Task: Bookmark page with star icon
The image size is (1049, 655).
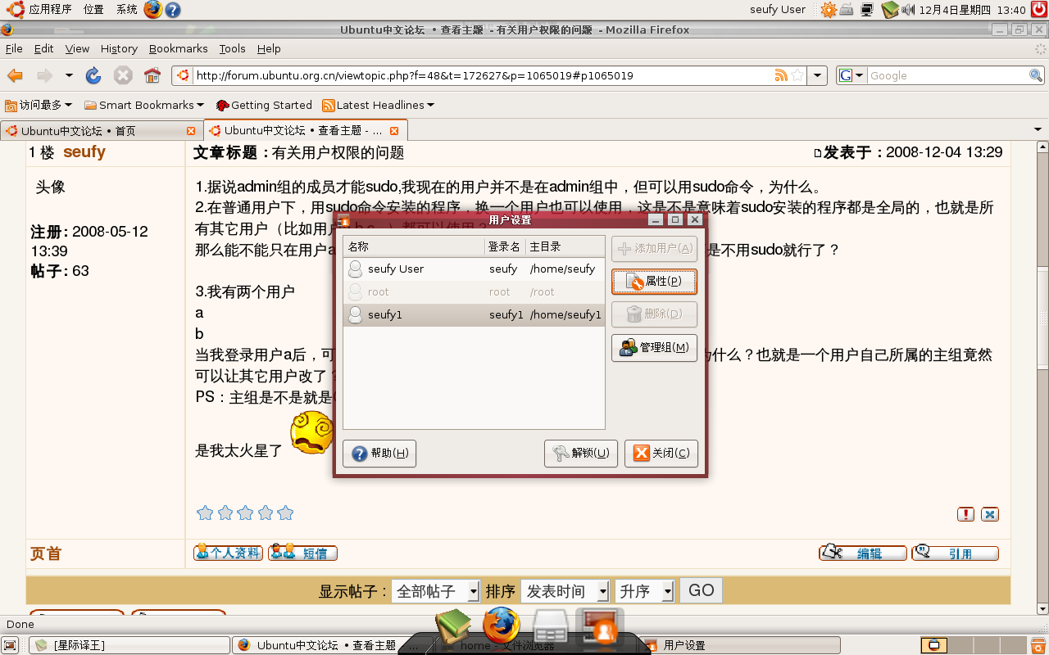Action: tap(797, 75)
